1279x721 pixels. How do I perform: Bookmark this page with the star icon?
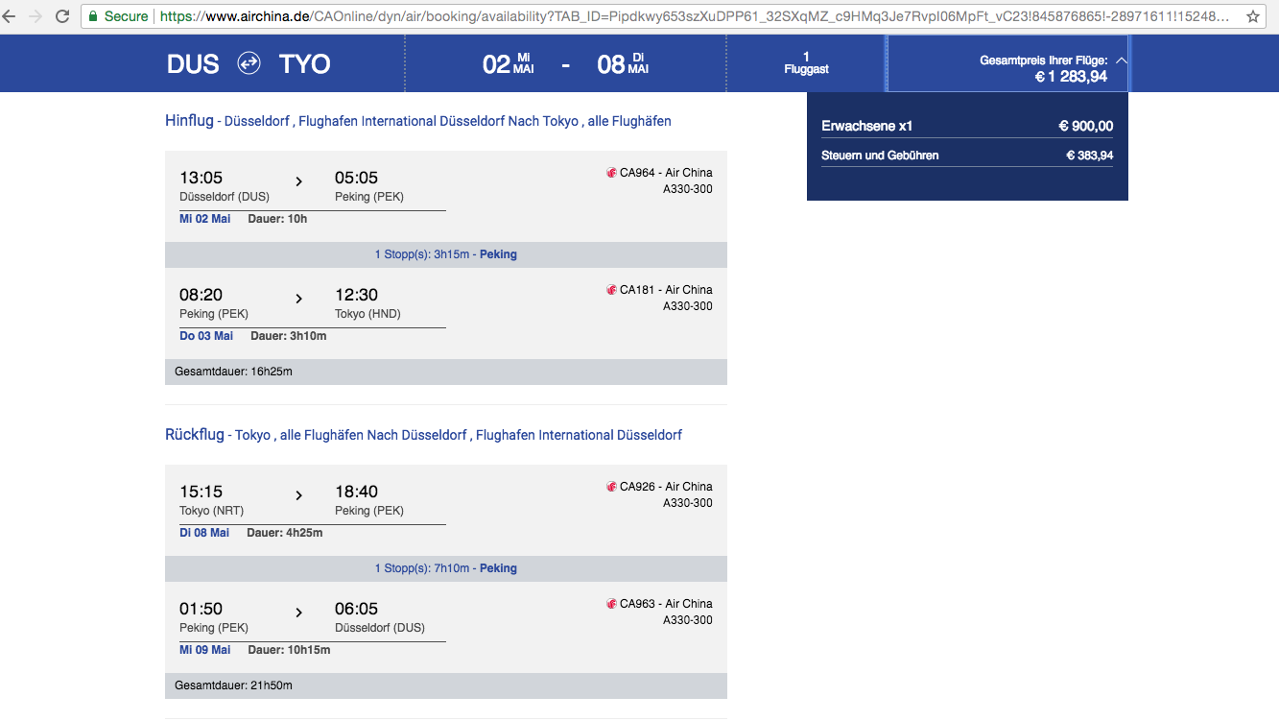(1252, 16)
